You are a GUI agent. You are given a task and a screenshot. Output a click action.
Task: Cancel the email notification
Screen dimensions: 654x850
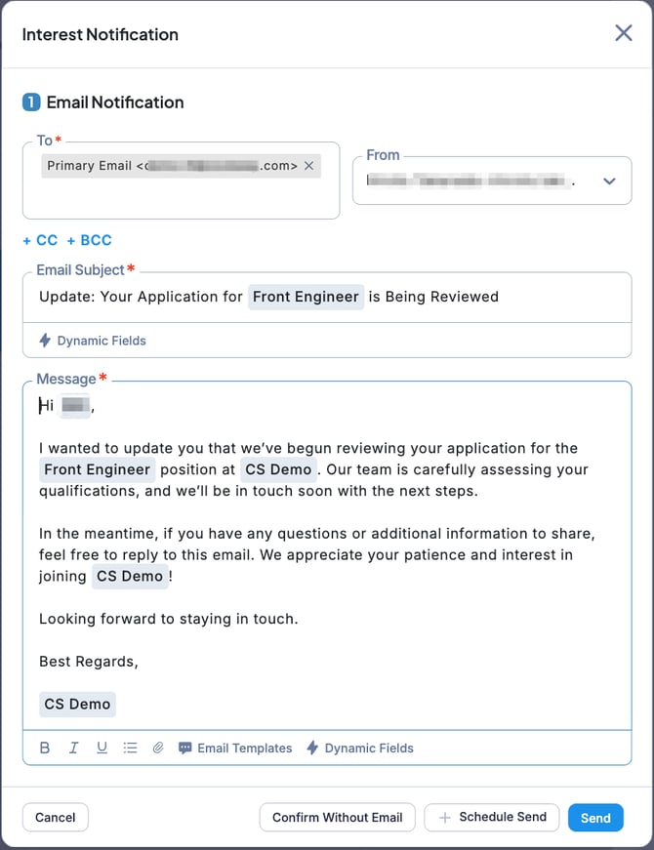point(55,818)
